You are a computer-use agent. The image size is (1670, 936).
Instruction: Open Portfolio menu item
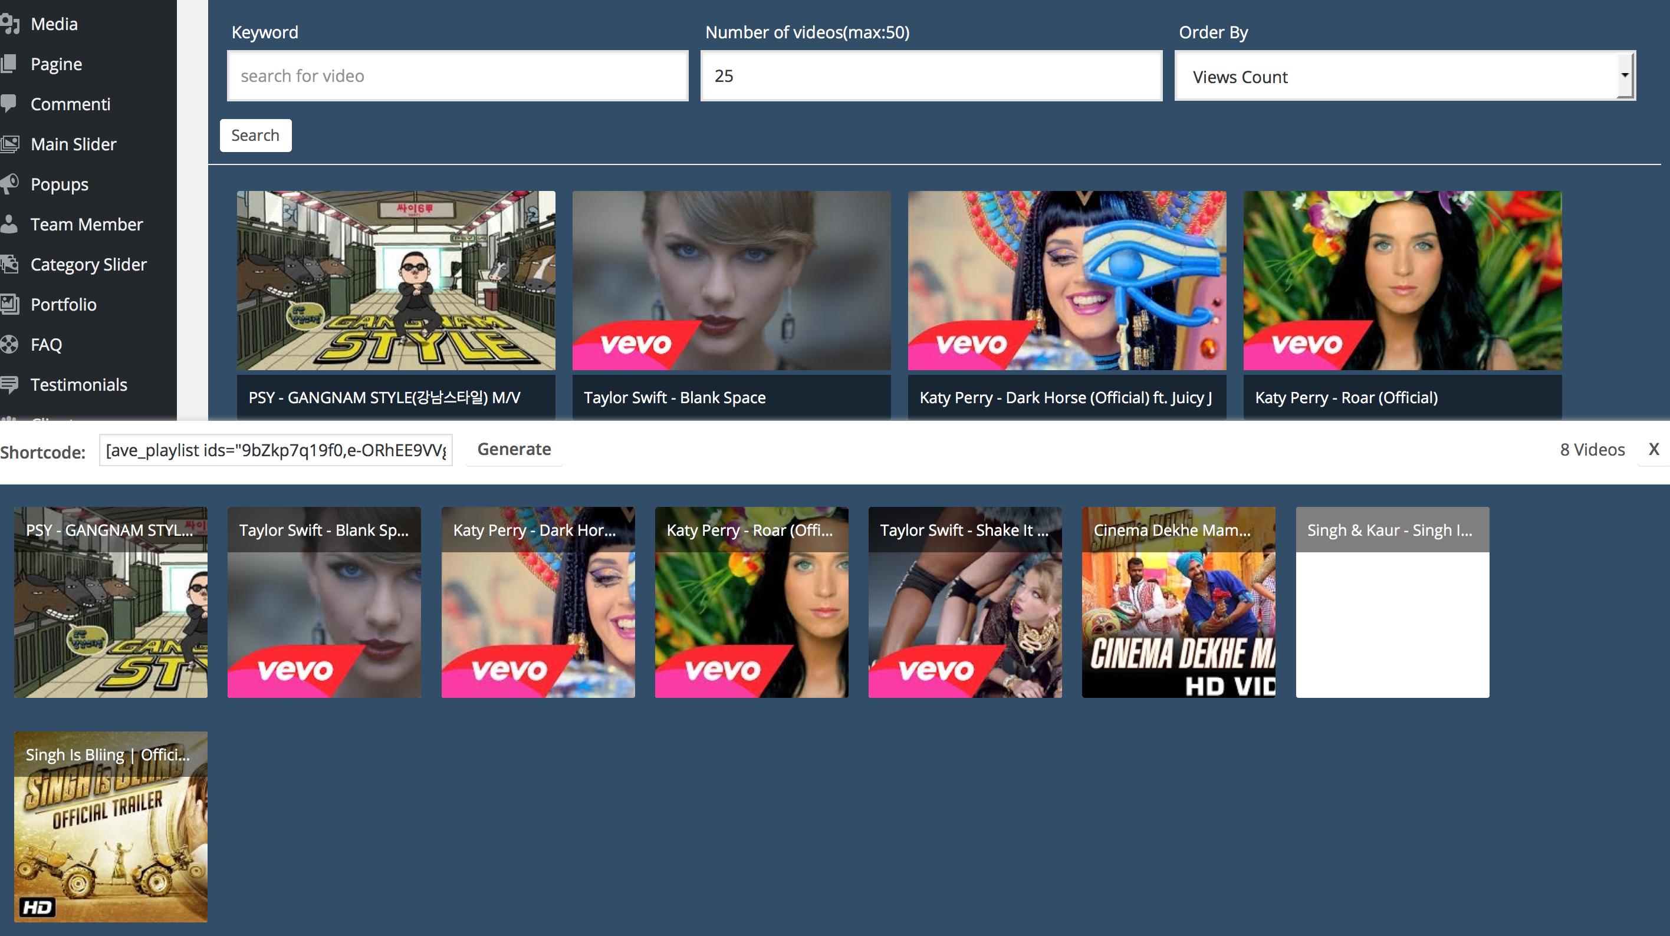(64, 305)
